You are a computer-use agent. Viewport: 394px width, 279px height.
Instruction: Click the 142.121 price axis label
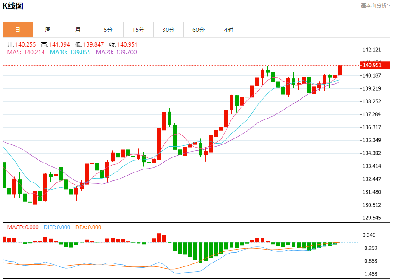coord(372,50)
